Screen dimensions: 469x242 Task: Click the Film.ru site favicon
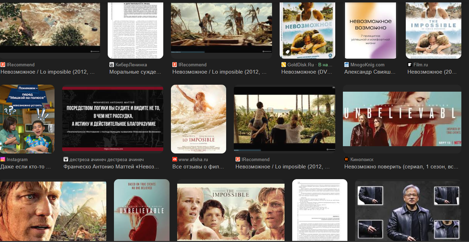[x=410, y=65]
